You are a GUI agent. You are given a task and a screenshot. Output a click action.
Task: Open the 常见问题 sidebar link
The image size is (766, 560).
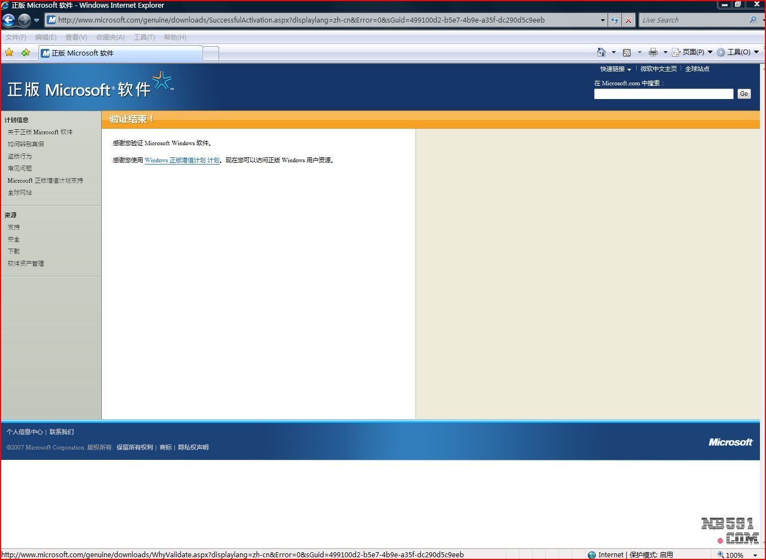click(20, 168)
